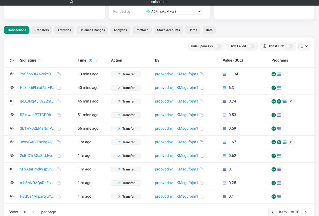Toggle Hide Spam Txs switch

pyautogui.click(x=218, y=46)
